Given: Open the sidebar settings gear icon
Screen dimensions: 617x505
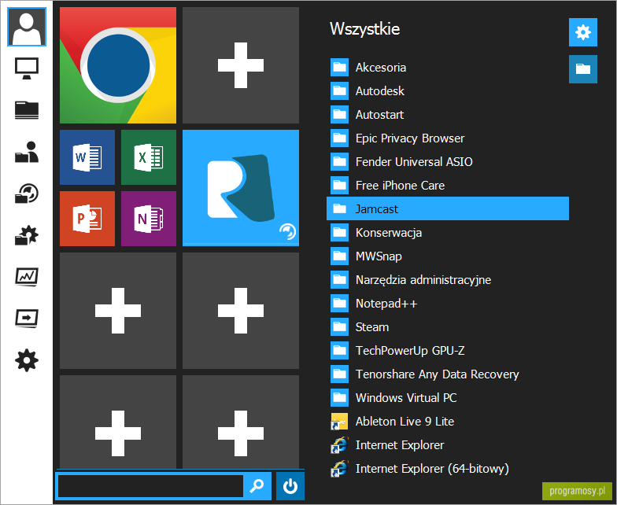Looking at the screenshot, I should point(27,360).
